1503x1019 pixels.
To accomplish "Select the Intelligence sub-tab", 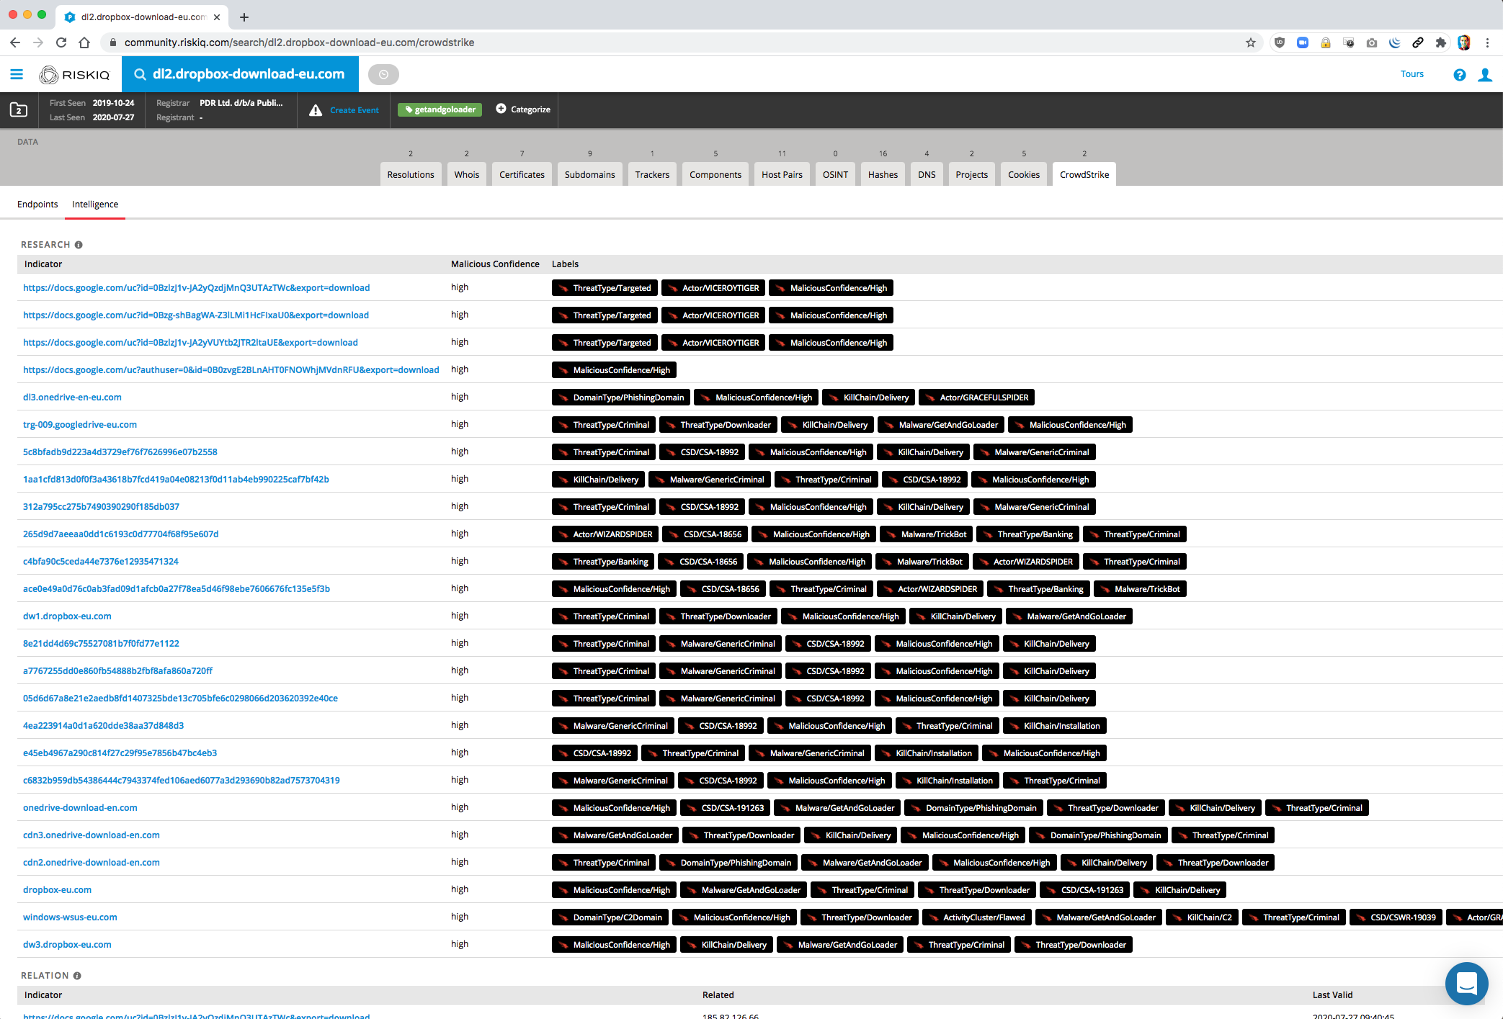I will [95, 205].
